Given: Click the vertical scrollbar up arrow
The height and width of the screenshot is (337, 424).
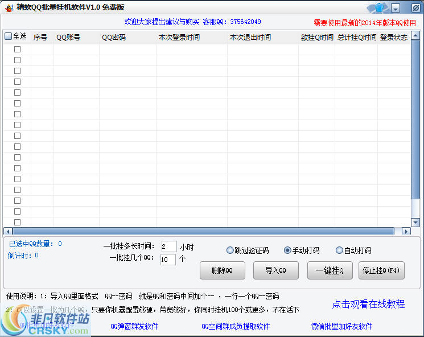Looking at the screenshot, I should [x=415, y=35].
